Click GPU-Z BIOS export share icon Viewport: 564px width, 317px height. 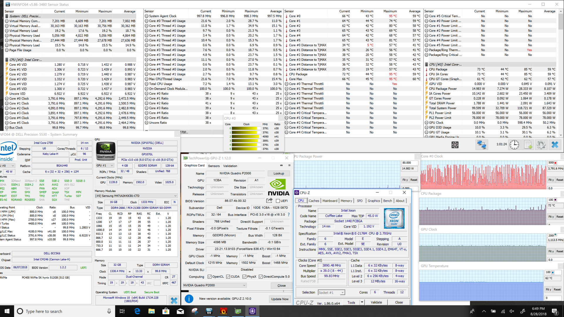269,201
